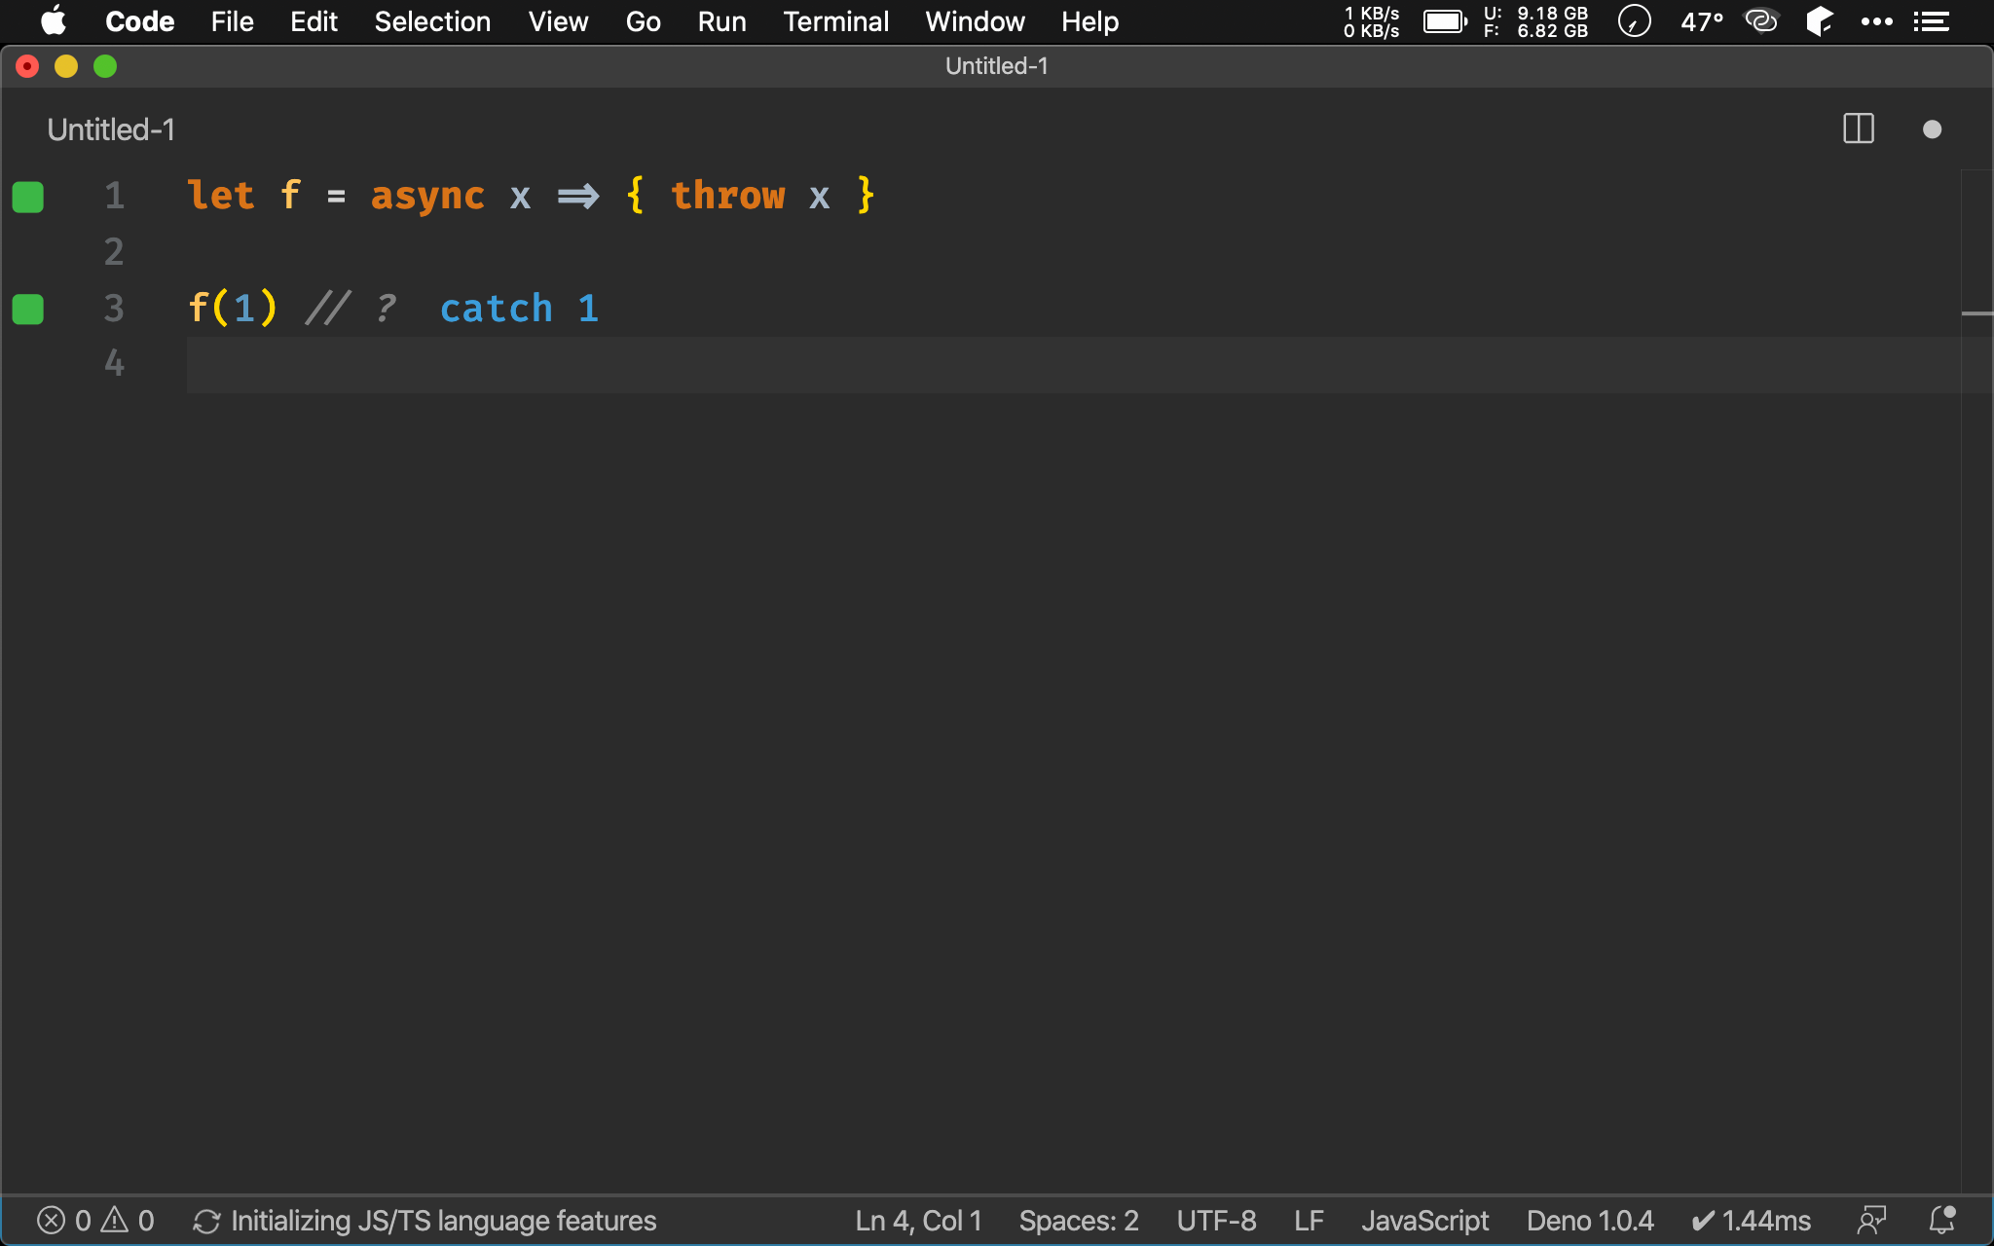Open the notifications bell in status bar
The width and height of the screenshot is (1994, 1246).
point(1941,1220)
